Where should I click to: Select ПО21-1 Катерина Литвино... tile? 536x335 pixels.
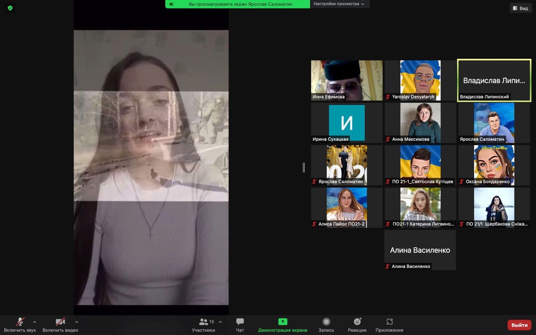coord(420,207)
